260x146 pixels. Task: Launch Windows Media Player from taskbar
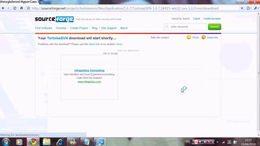[19, 142]
